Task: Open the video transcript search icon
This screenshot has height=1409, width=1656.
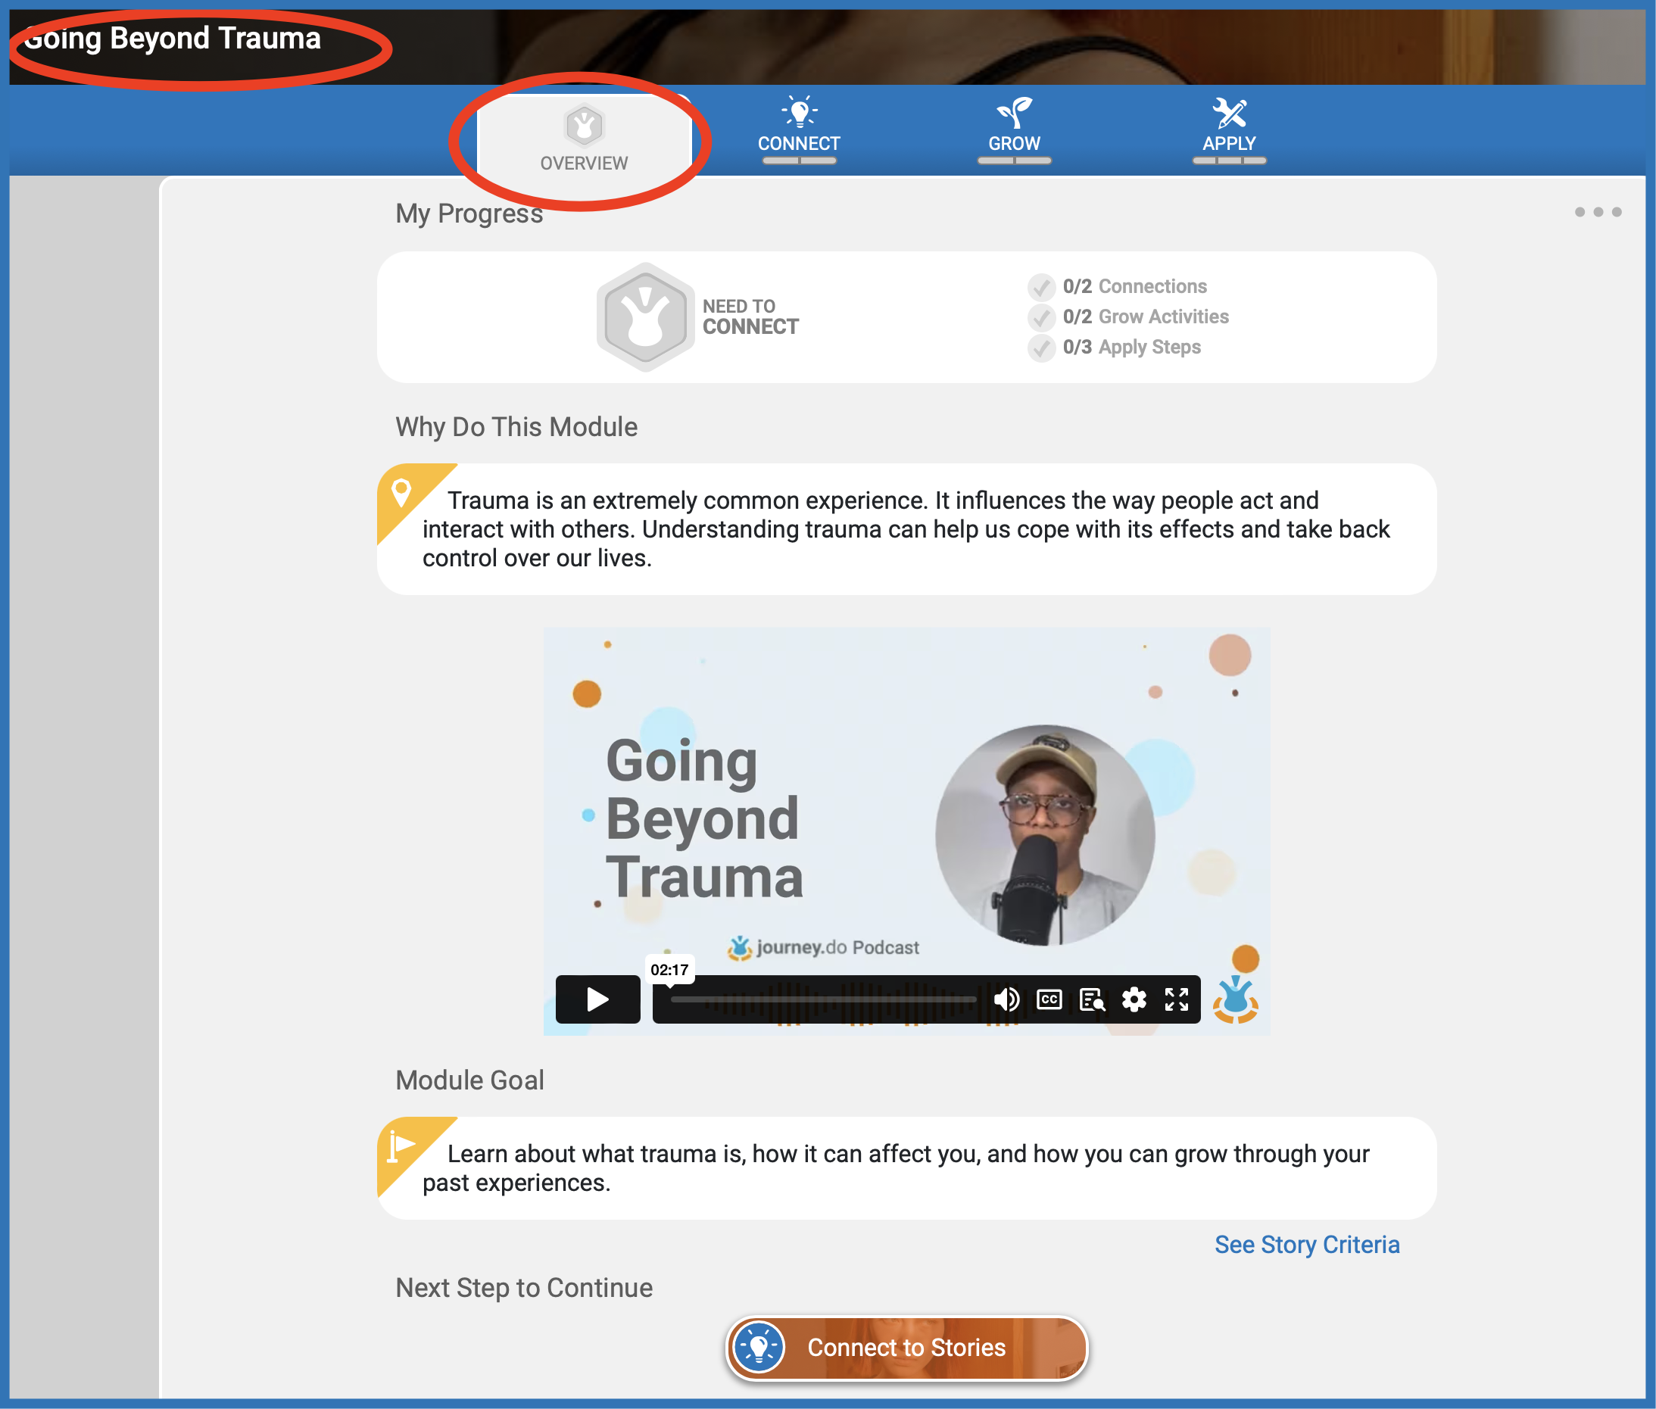Action: pyautogui.click(x=1091, y=999)
